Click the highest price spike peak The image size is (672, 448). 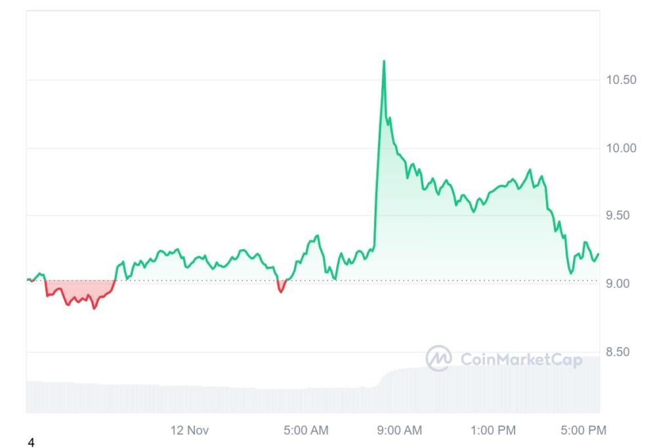(384, 61)
